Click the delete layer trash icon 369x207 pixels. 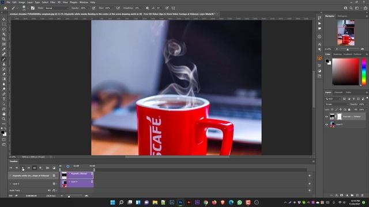click(x=363, y=195)
